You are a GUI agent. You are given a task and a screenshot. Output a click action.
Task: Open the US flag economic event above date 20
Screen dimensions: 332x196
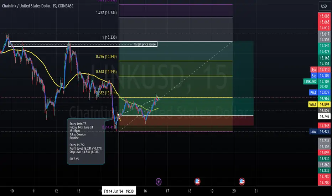coord(242,182)
